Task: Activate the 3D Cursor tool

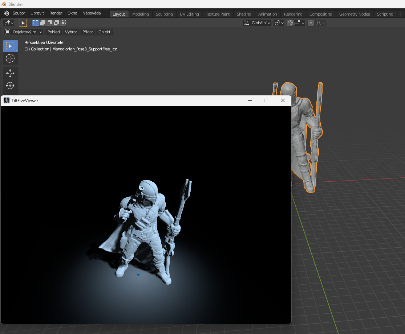Action: (x=10, y=58)
